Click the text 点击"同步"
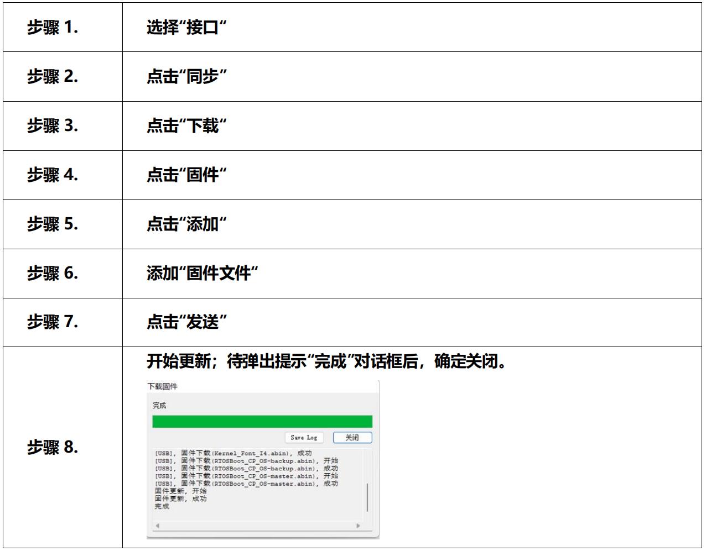The height and width of the screenshot is (551, 706). coord(186,76)
